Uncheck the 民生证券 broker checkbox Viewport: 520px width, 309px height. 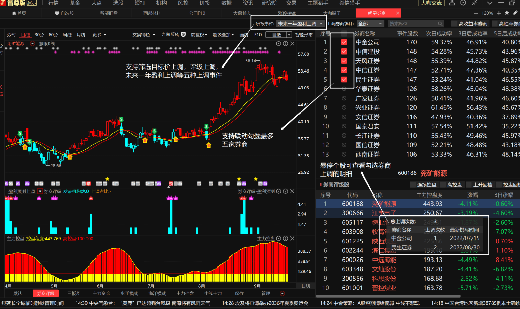(x=344, y=80)
